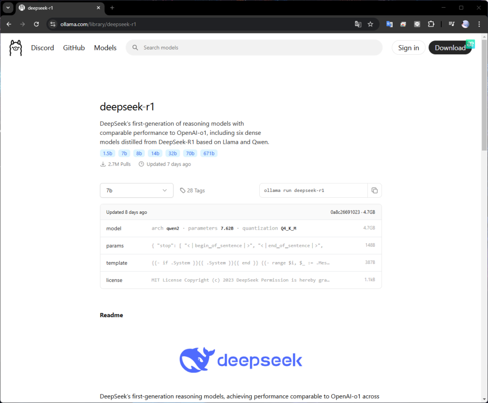Open the browser profile avatar
This screenshot has height=403, width=488.
click(x=465, y=24)
